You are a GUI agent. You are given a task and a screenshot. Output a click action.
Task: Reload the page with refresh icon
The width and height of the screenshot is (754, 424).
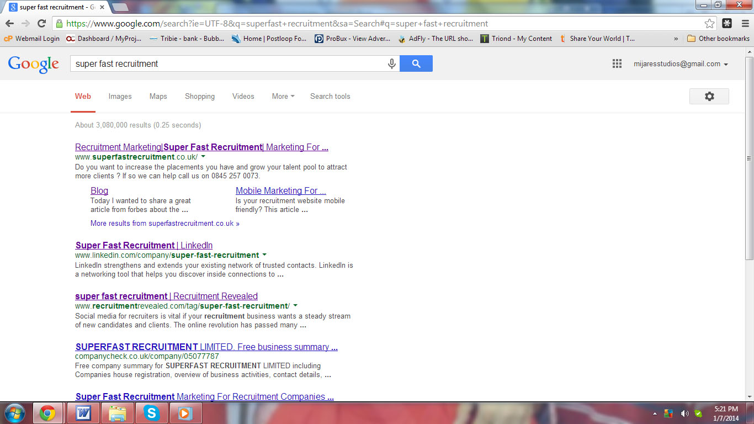coord(41,23)
